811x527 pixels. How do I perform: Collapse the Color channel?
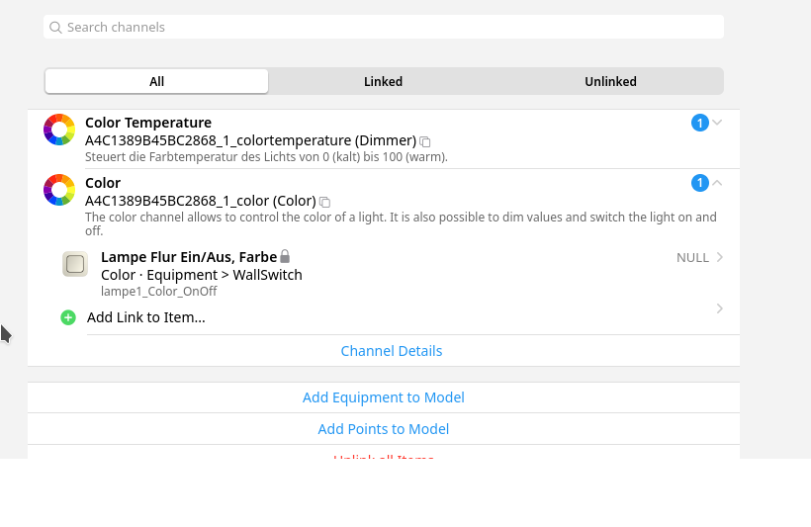point(717,183)
